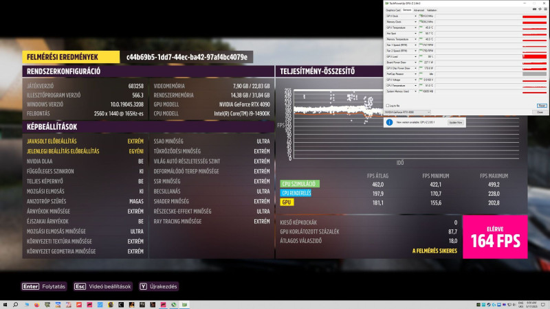Image resolution: width=550 pixels, height=309 pixels.
Task: Click the Enter key icon for Folytatás
Action: pos(30,286)
